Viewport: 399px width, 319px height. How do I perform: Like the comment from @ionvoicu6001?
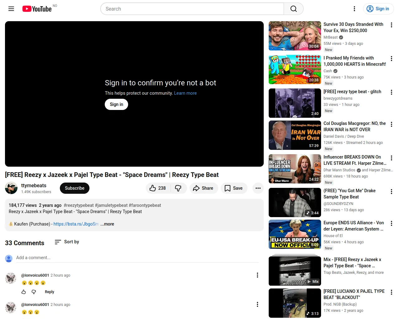pyautogui.click(x=24, y=292)
